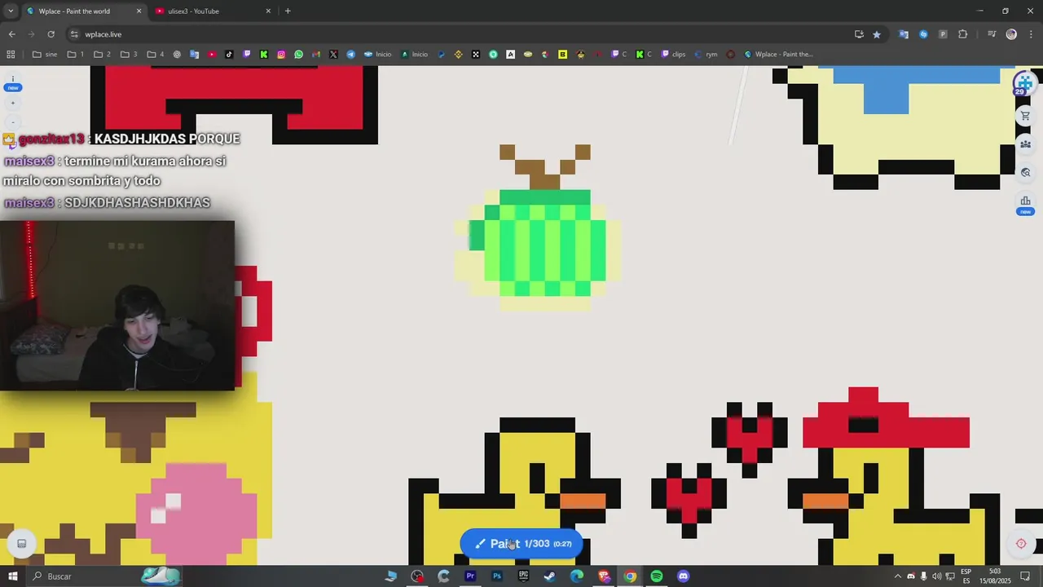Open Steam from the taskbar
This screenshot has height=587, width=1043.
(550, 576)
